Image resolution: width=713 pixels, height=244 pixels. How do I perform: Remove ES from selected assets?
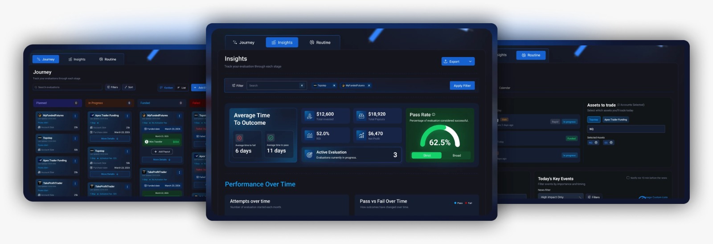(x=611, y=142)
